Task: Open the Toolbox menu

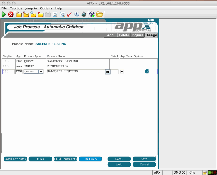Action: tap(16, 8)
